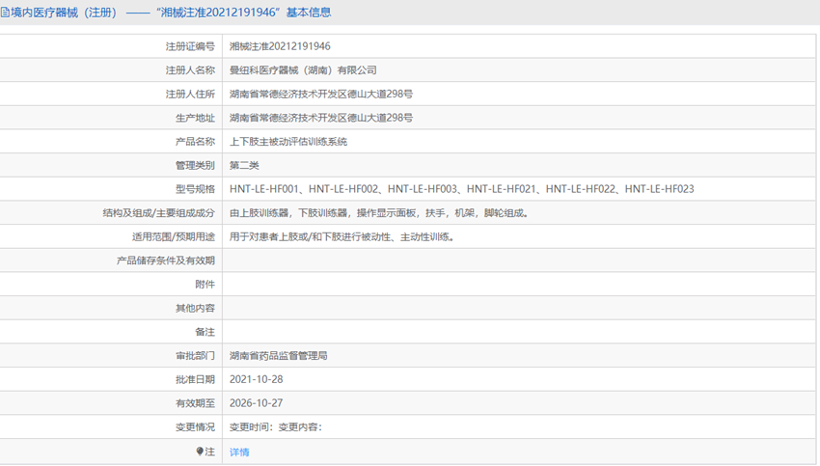Select company name 曼纽科医疗器械（湖南）有限公司

click(x=303, y=70)
